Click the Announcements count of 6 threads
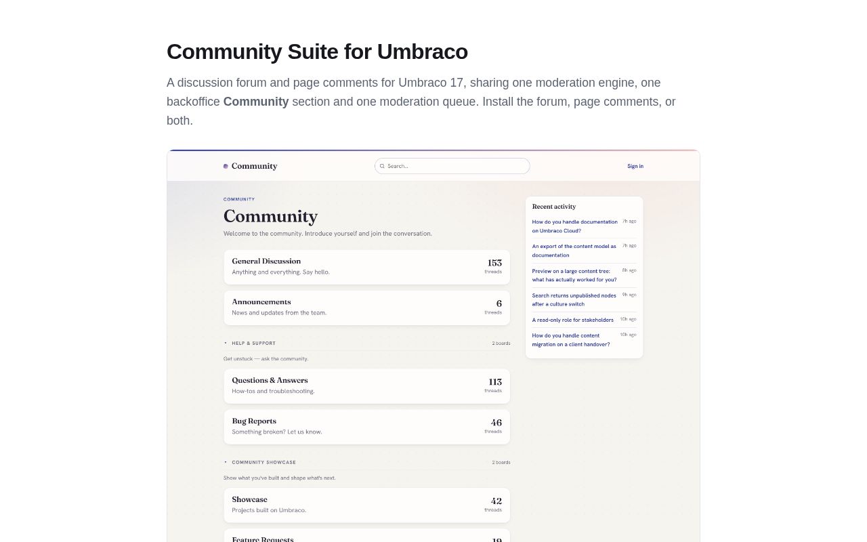867x542 pixels. [494, 306]
